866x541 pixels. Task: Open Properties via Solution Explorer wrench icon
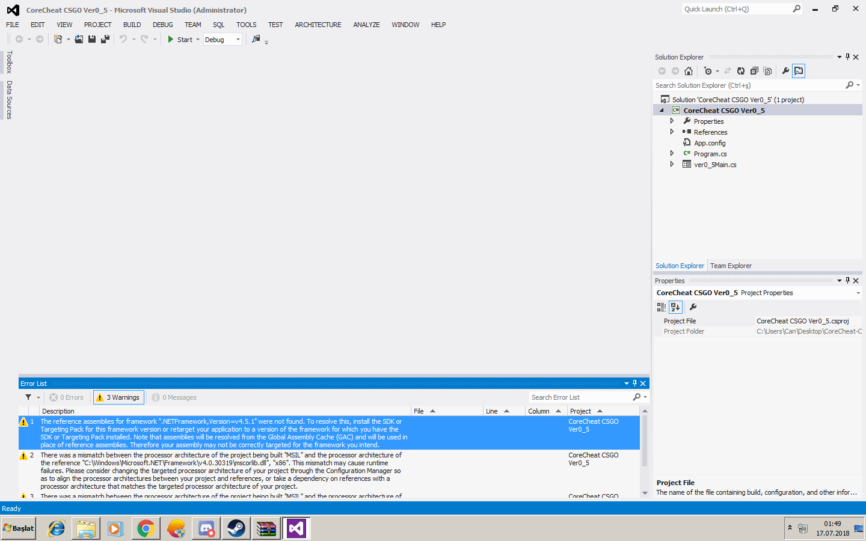[x=785, y=71]
